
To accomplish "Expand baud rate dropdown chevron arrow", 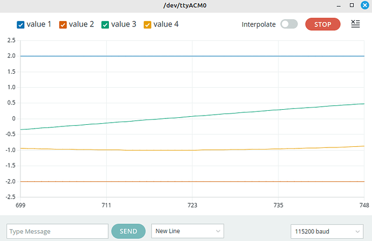I will 357,231.
